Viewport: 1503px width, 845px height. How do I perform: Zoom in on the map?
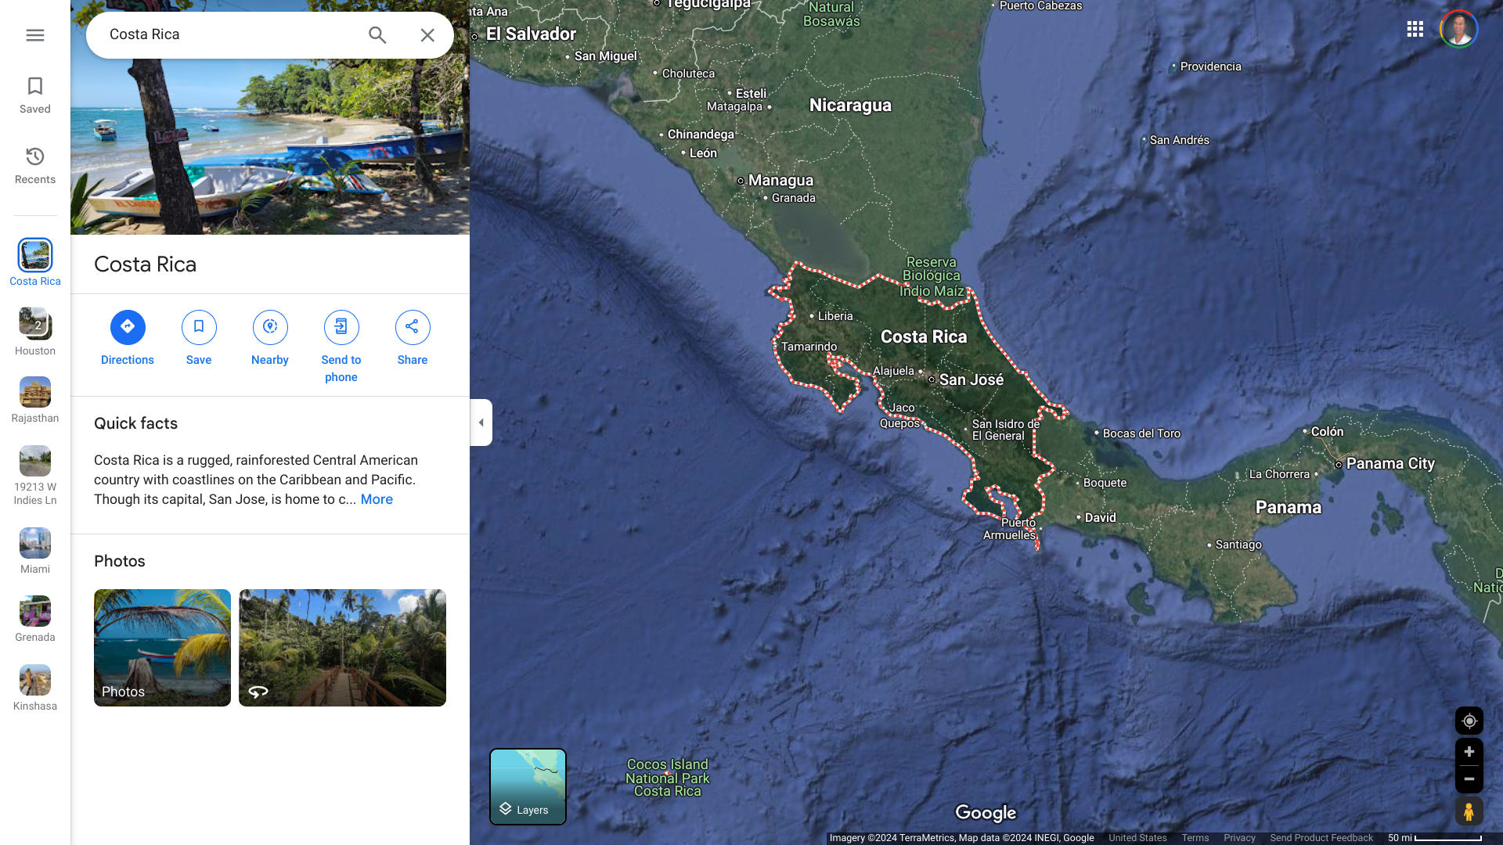point(1469,752)
